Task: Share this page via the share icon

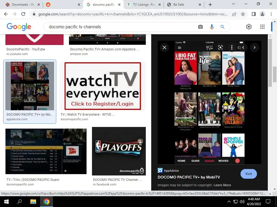Action: tap(234, 14)
